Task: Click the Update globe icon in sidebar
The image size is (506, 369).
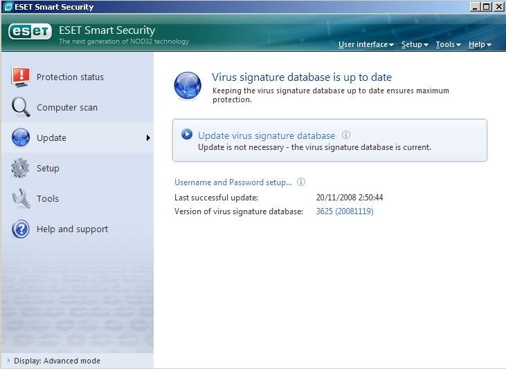Action: coord(21,138)
